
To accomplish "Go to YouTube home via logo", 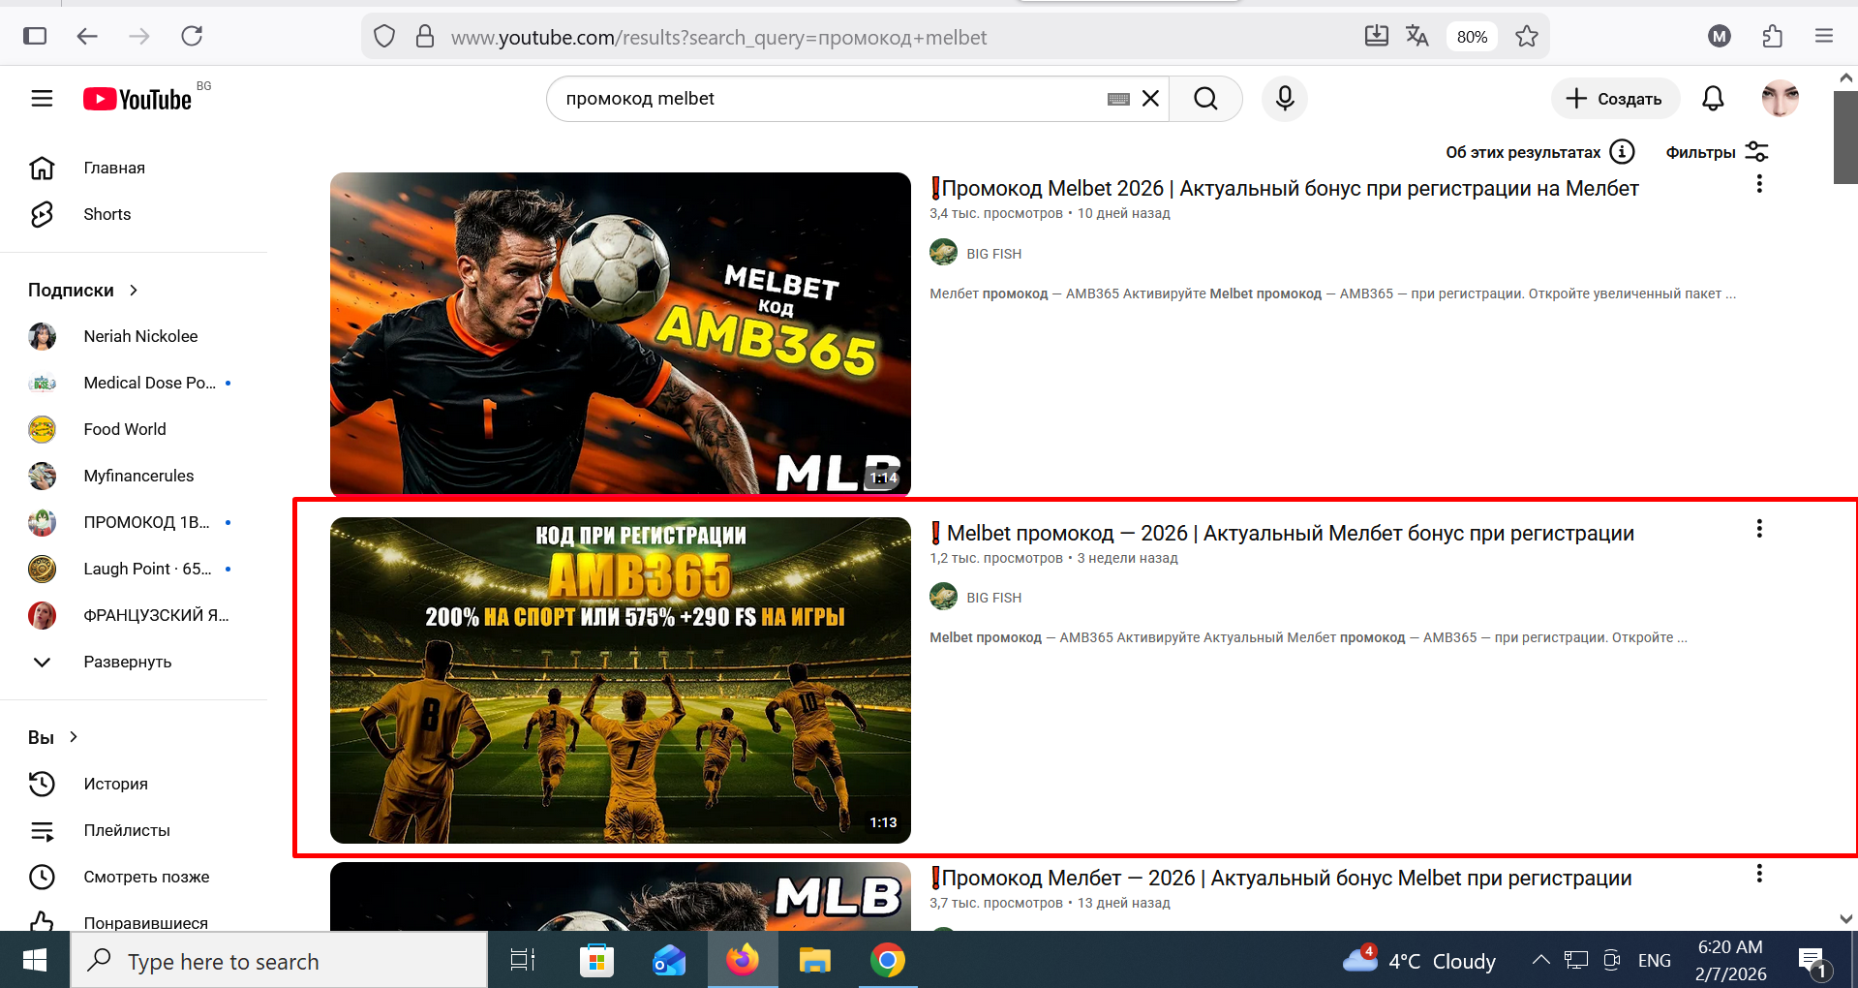I will (x=137, y=99).
